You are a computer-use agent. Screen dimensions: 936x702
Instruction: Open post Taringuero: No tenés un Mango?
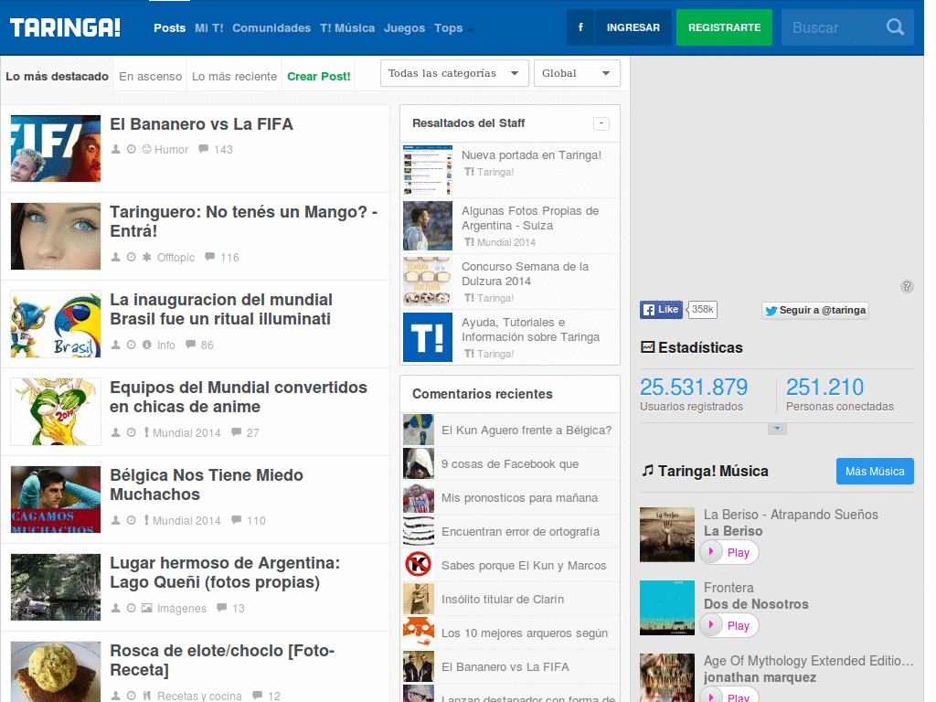coord(243,221)
